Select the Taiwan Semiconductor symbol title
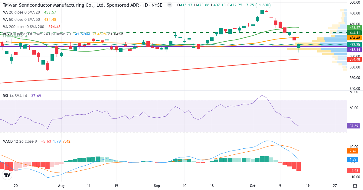This screenshot has width=363, height=190. click(x=82, y=5)
